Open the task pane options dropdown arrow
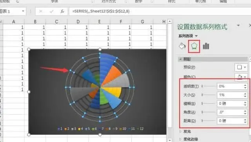The width and height of the screenshot is (251, 142). 238,25
